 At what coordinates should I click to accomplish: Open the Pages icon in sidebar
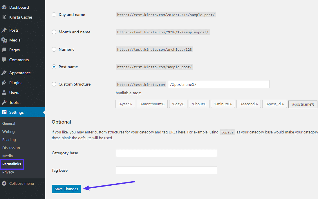pos(4,50)
